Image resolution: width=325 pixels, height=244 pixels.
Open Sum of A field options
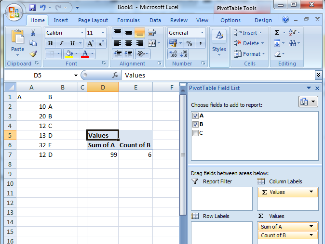(x=311, y=226)
